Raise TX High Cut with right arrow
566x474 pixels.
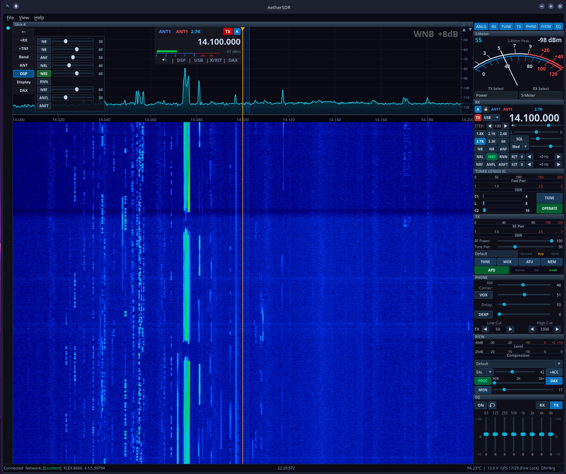coord(557,329)
